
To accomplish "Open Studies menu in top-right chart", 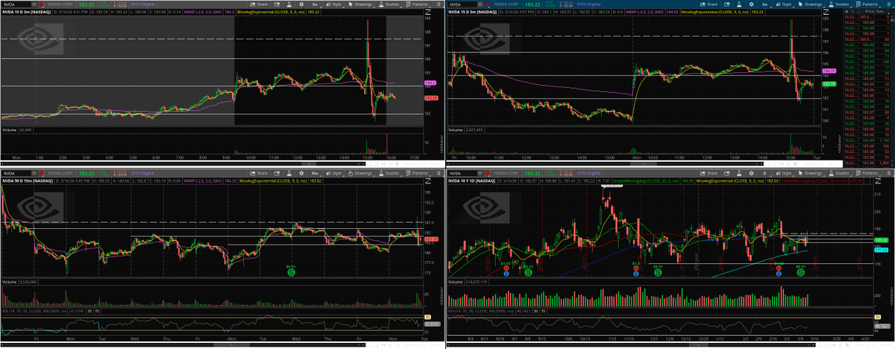I will [839, 4].
